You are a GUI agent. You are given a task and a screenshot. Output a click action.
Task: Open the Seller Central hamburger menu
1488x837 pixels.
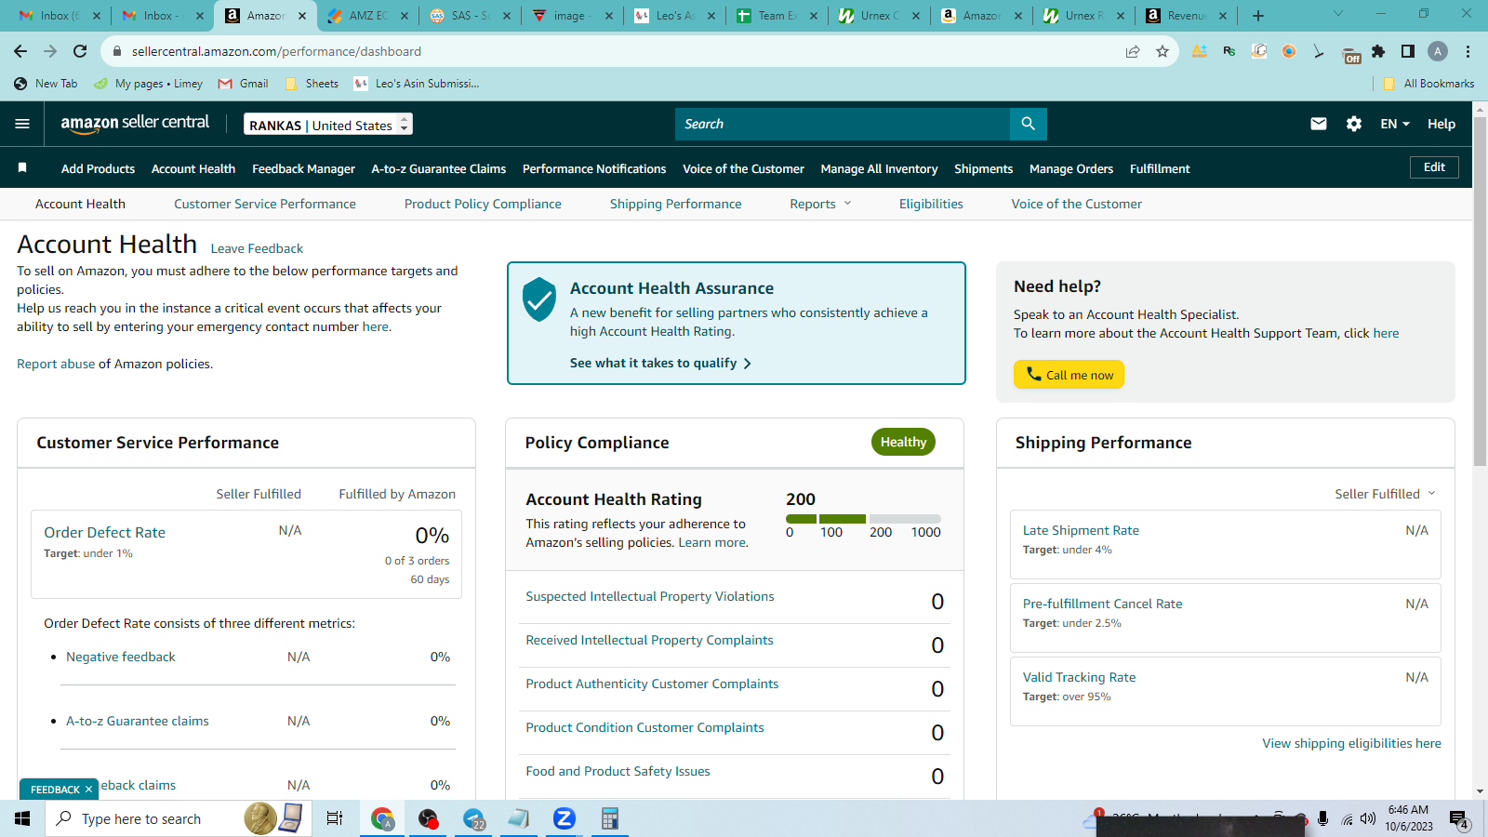coord(22,124)
